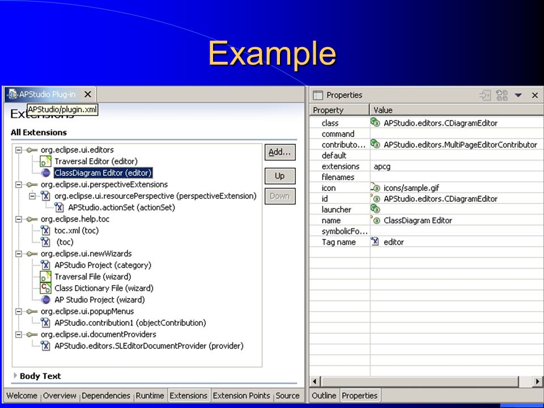The height and width of the screenshot is (408, 544).
Task: Click the Traversal File wizard icon
Action: (x=45, y=277)
